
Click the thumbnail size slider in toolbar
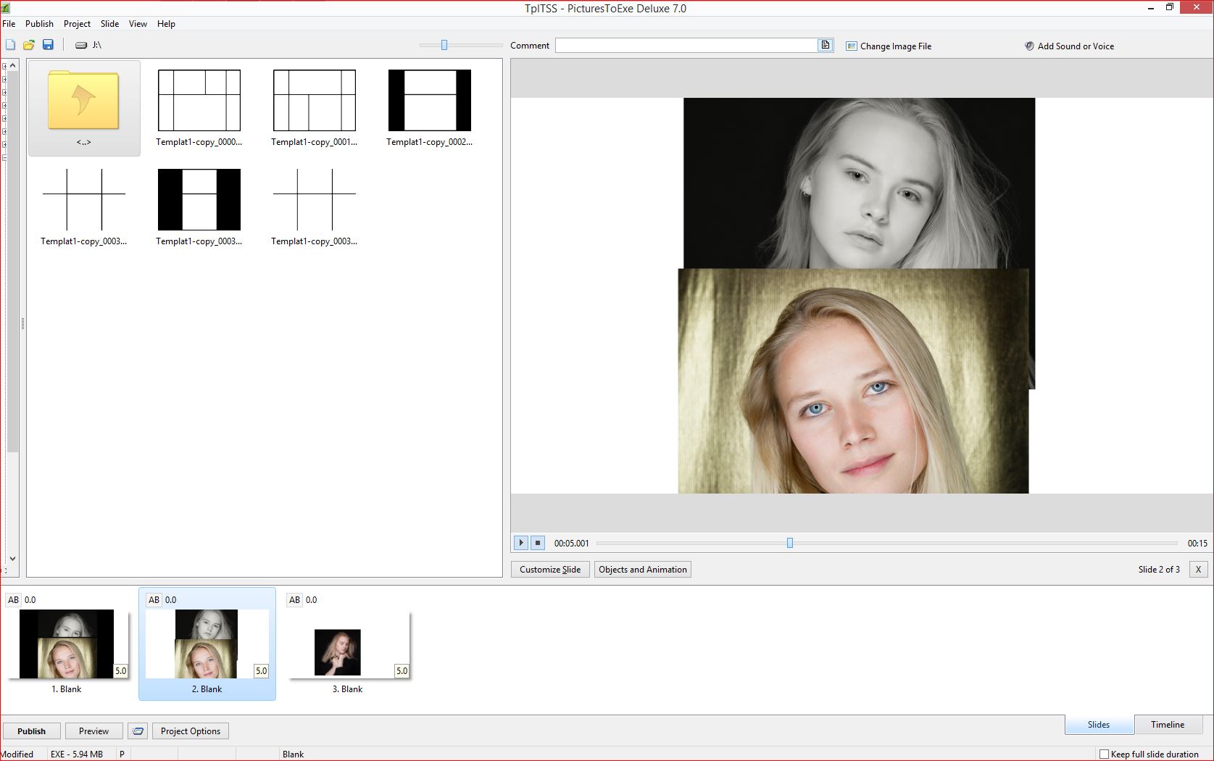[444, 45]
